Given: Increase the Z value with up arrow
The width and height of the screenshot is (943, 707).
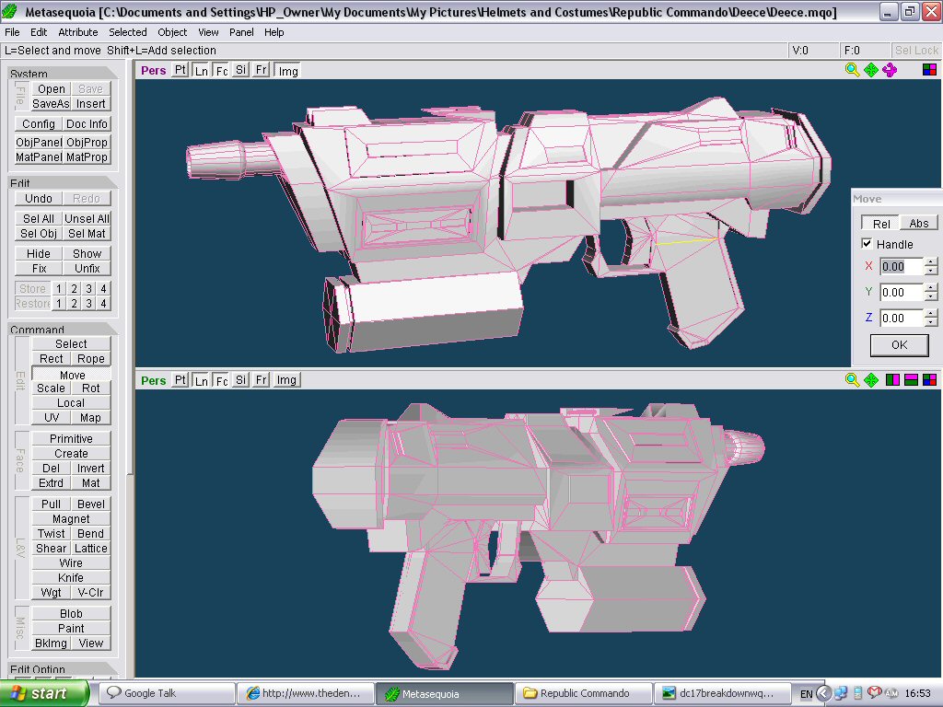Looking at the screenshot, I should coord(930,313).
